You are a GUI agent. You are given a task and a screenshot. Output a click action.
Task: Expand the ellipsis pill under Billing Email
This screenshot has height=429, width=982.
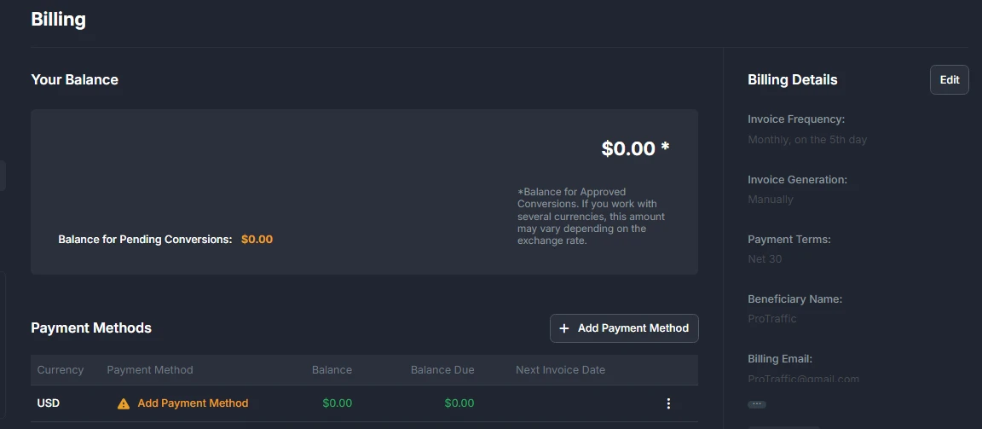pos(757,404)
